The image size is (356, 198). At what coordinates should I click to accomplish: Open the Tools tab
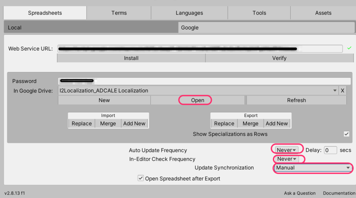click(259, 13)
